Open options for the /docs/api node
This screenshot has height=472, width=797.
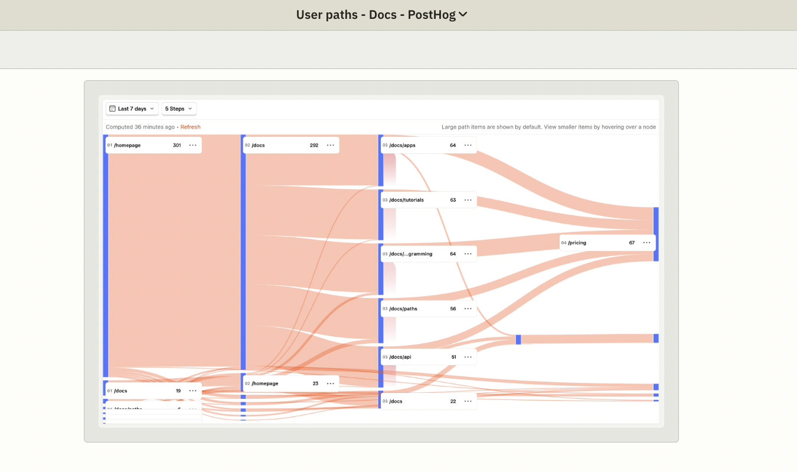[x=468, y=356]
